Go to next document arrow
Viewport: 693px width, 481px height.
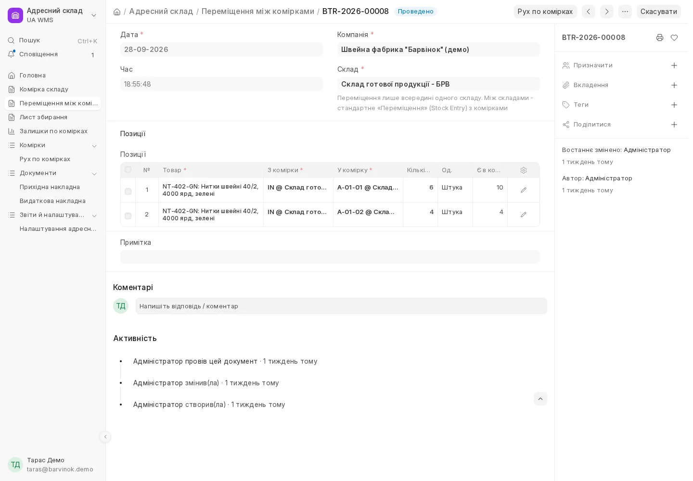click(x=607, y=12)
